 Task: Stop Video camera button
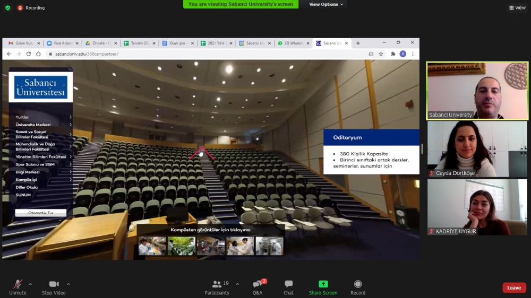pyautogui.click(x=54, y=287)
